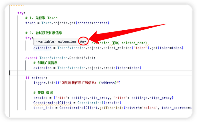Screen dimensions: 197x122
Task: Click 'Geckoterminal(proxies)' constructor call
Action: [99, 103]
